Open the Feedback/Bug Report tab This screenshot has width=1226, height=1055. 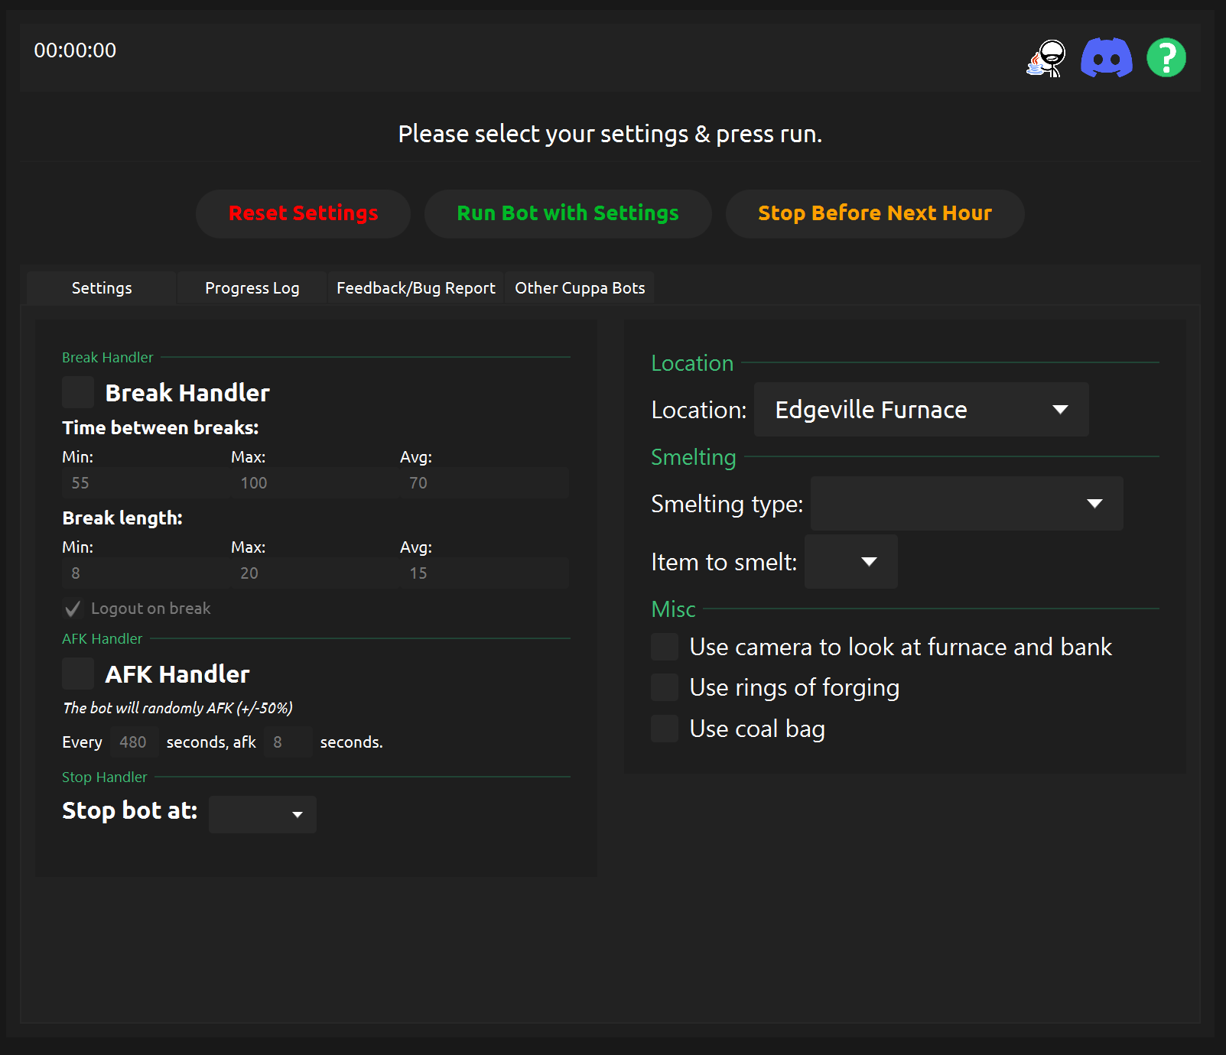[416, 288]
